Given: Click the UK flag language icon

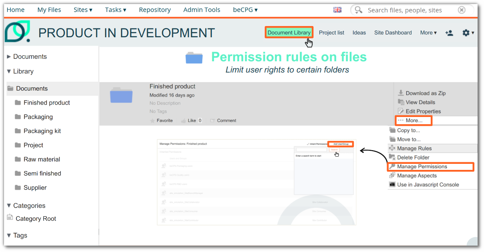Looking at the screenshot, I should point(337,10).
